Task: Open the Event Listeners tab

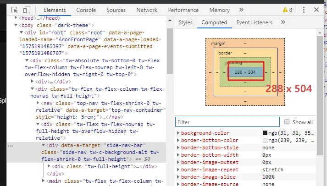Action: click(x=255, y=22)
